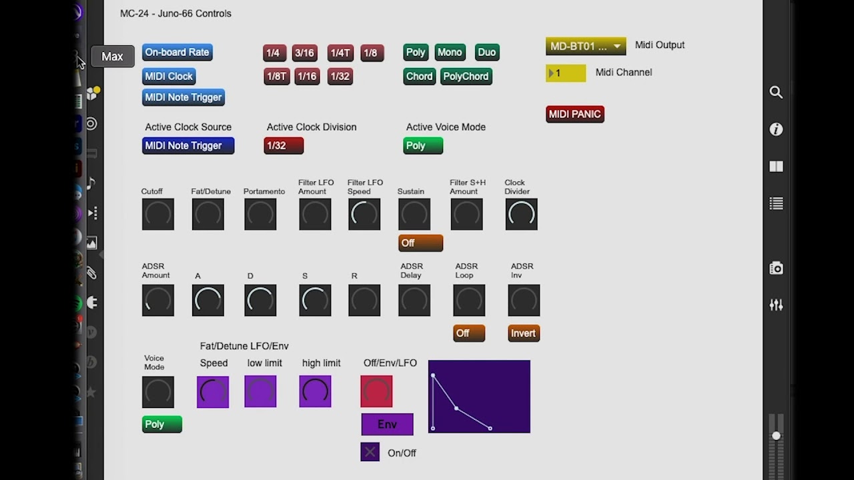Select PolyChord voice mode
This screenshot has width=854, height=480.
pos(466,76)
